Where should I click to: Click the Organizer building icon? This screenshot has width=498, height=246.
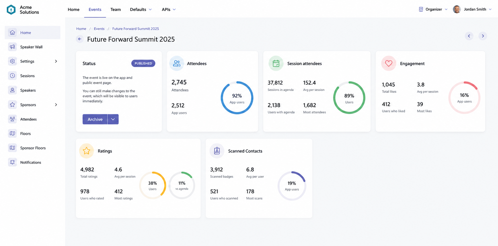click(x=421, y=9)
